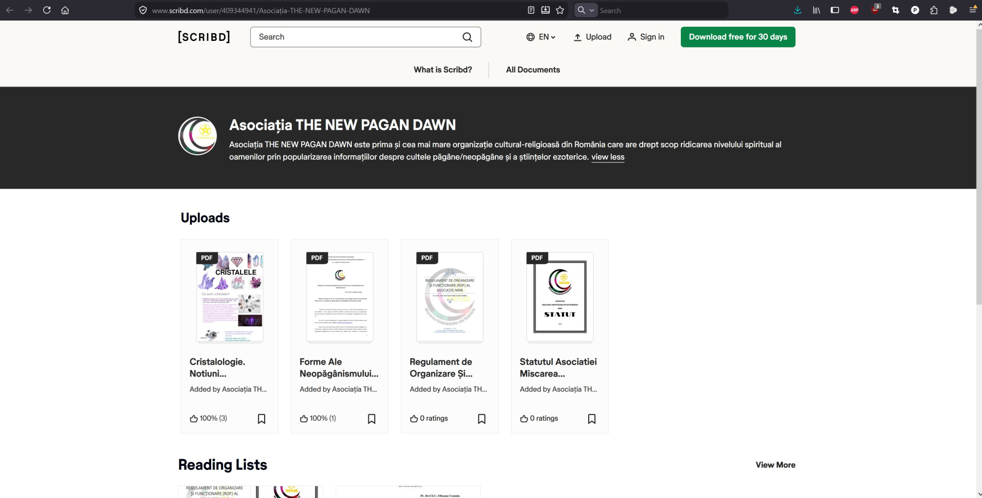Bookmark this page with the star icon
The image size is (982, 498).
(x=560, y=10)
